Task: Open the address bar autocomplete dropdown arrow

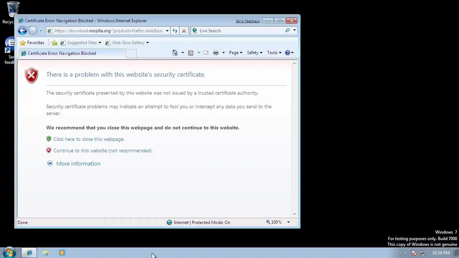Action: click(167, 31)
